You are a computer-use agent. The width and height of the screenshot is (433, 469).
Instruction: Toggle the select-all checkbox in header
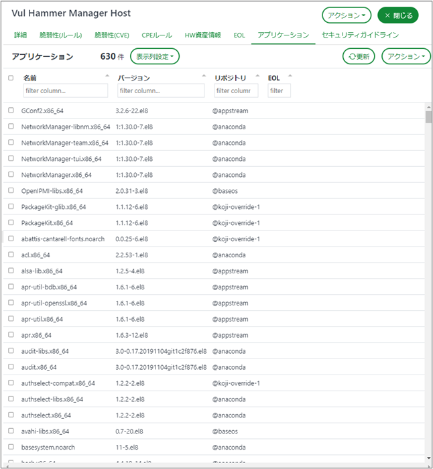click(x=11, y=78)
